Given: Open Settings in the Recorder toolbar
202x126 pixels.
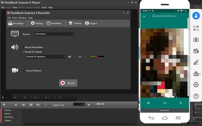Looking at the screenshot, I should (37, 23).
